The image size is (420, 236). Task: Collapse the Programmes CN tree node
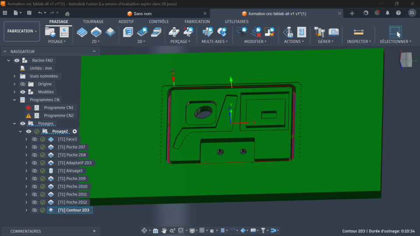pos(14,100)
